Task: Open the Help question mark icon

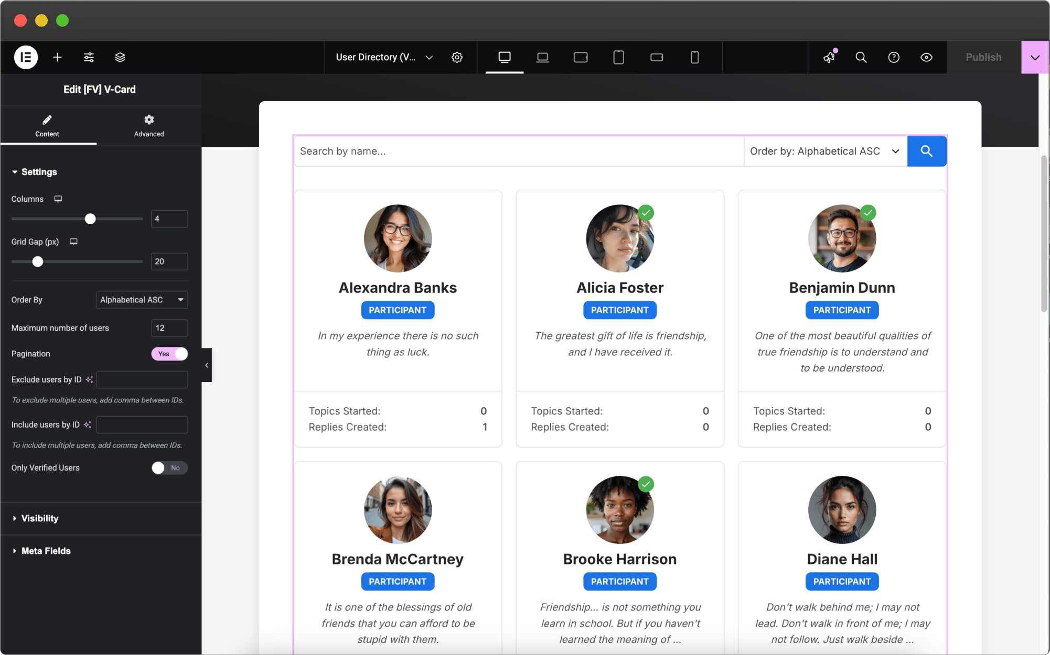Action: [894, 57]
